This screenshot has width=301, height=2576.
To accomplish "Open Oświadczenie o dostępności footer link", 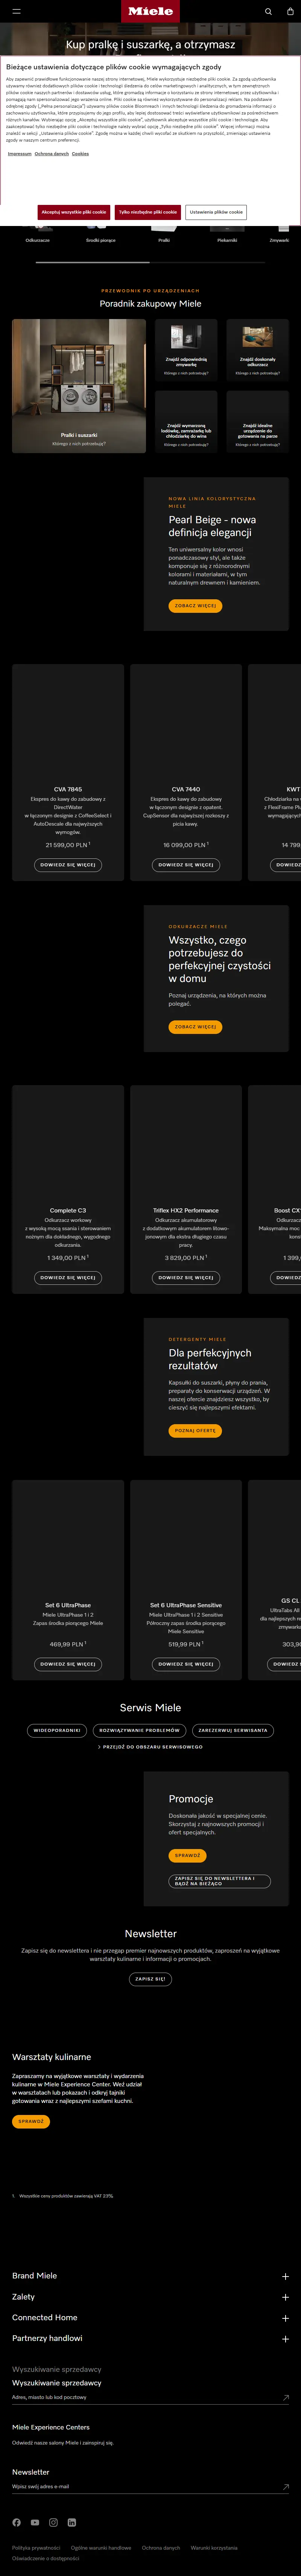I will [45, 2558].
